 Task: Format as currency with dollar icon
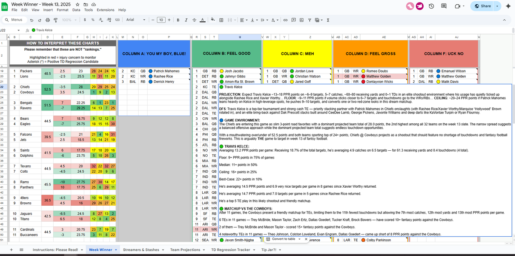86,20
